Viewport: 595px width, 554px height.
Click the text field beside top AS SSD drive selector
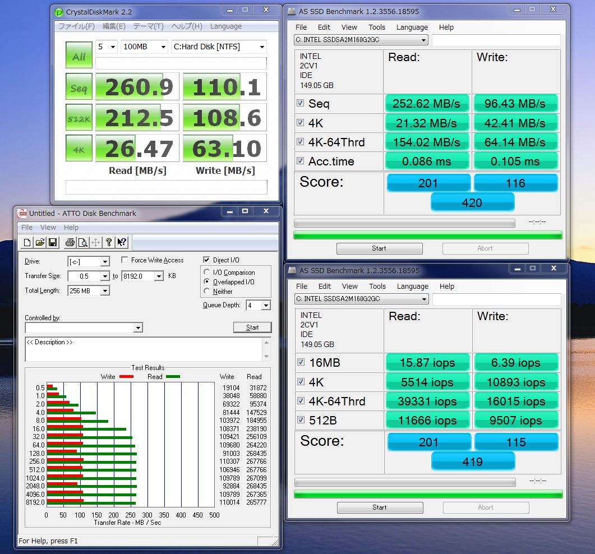point(496,40)
